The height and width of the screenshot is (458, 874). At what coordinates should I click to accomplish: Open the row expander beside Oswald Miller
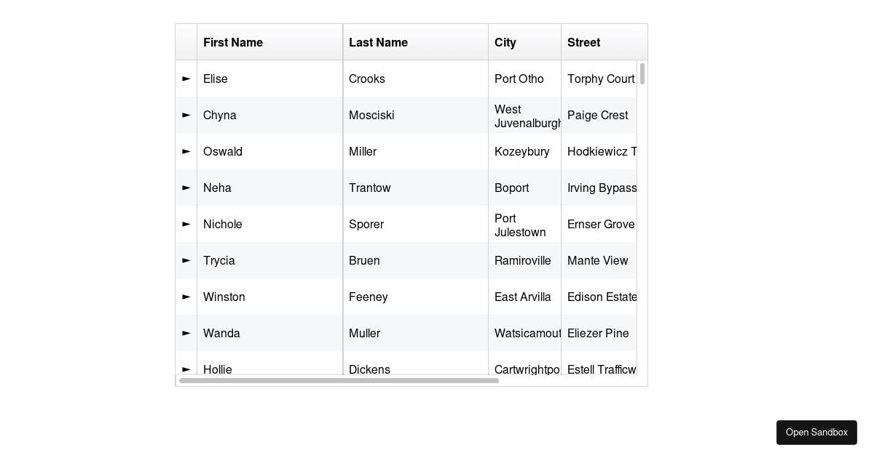[x=186, y=151]
